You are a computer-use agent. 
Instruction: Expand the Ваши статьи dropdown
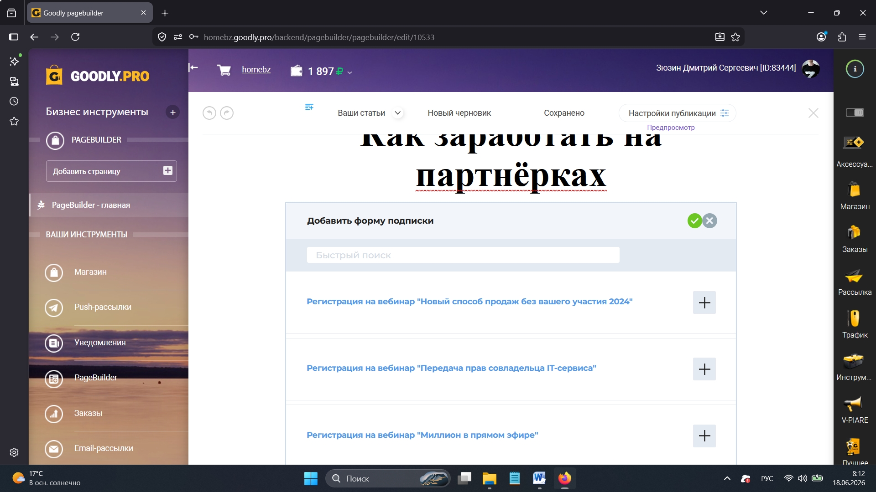[x=398, y=113]
